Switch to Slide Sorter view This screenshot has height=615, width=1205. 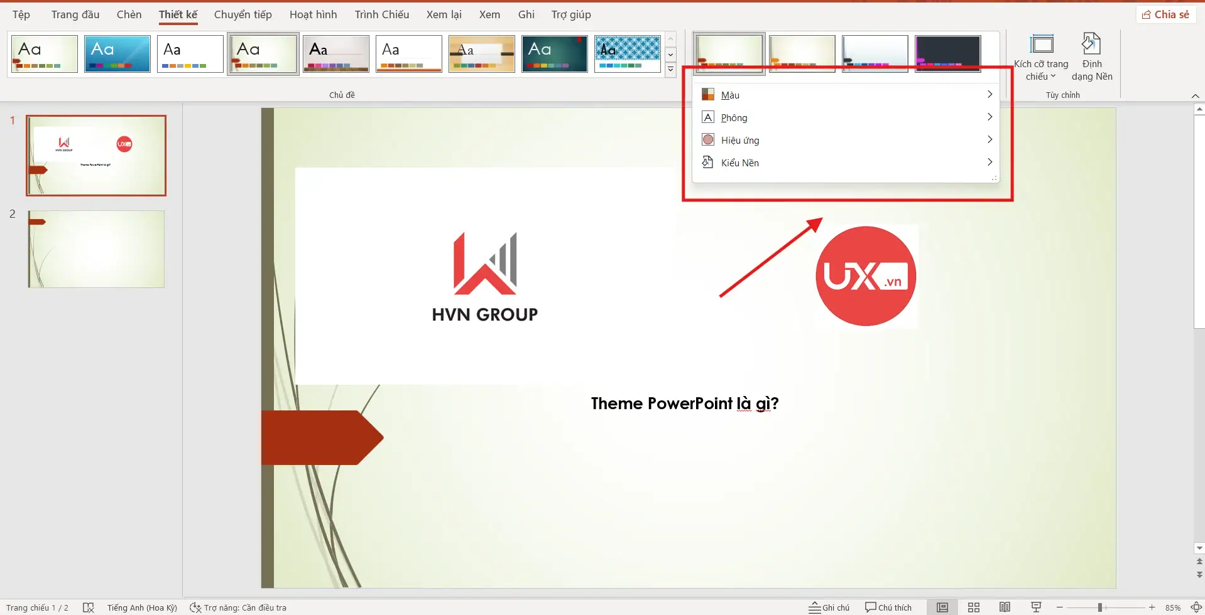point(974,607)
